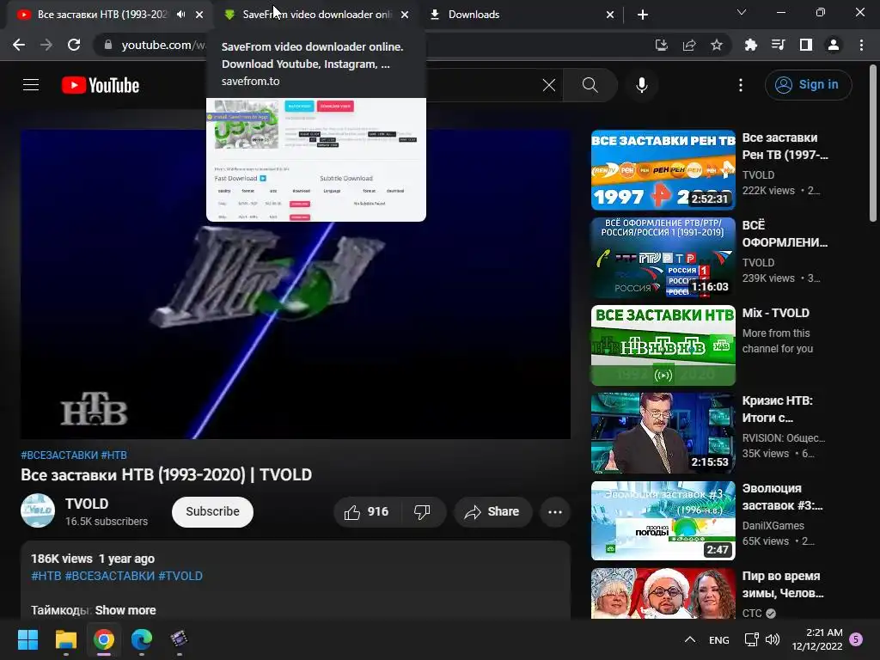
Task: Start voice search with microphone icon
Action: (x=641, y=85)
